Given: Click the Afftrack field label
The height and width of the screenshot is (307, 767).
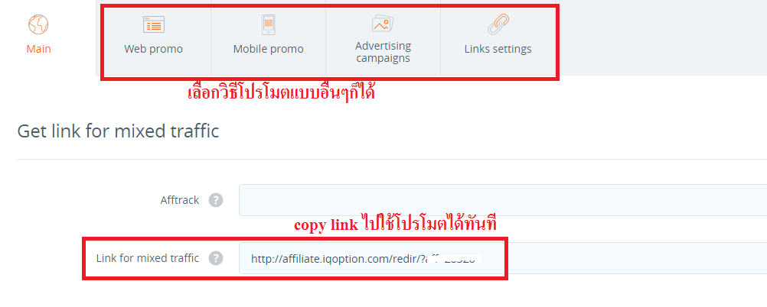Looking at the screenshot, I should click(180, 200).
